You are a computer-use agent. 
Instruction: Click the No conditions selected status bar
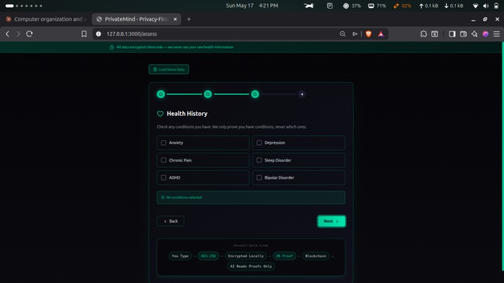click(x=251, y=197)
